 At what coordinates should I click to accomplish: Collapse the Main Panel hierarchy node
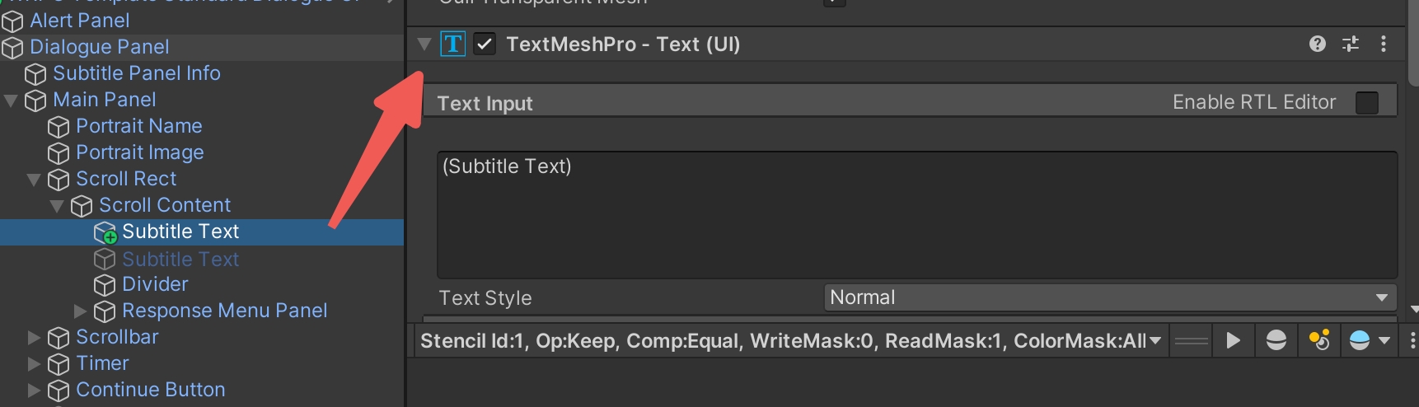click(11, 101)
